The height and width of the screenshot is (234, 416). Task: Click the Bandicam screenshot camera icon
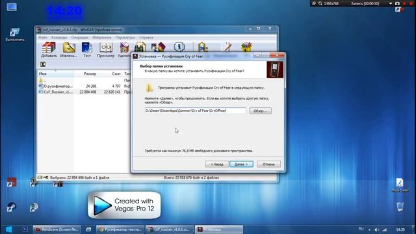[x=397, y=3]
